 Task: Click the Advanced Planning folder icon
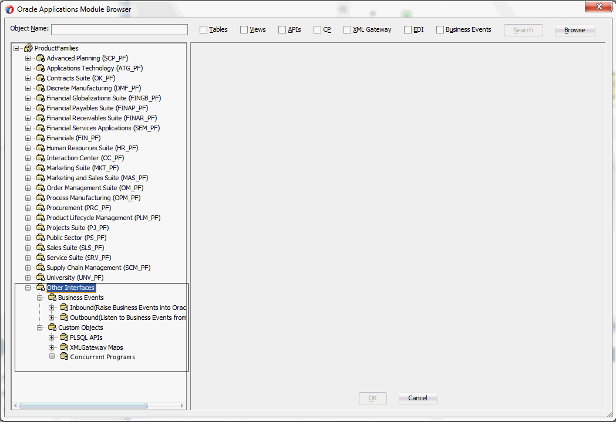41,58
